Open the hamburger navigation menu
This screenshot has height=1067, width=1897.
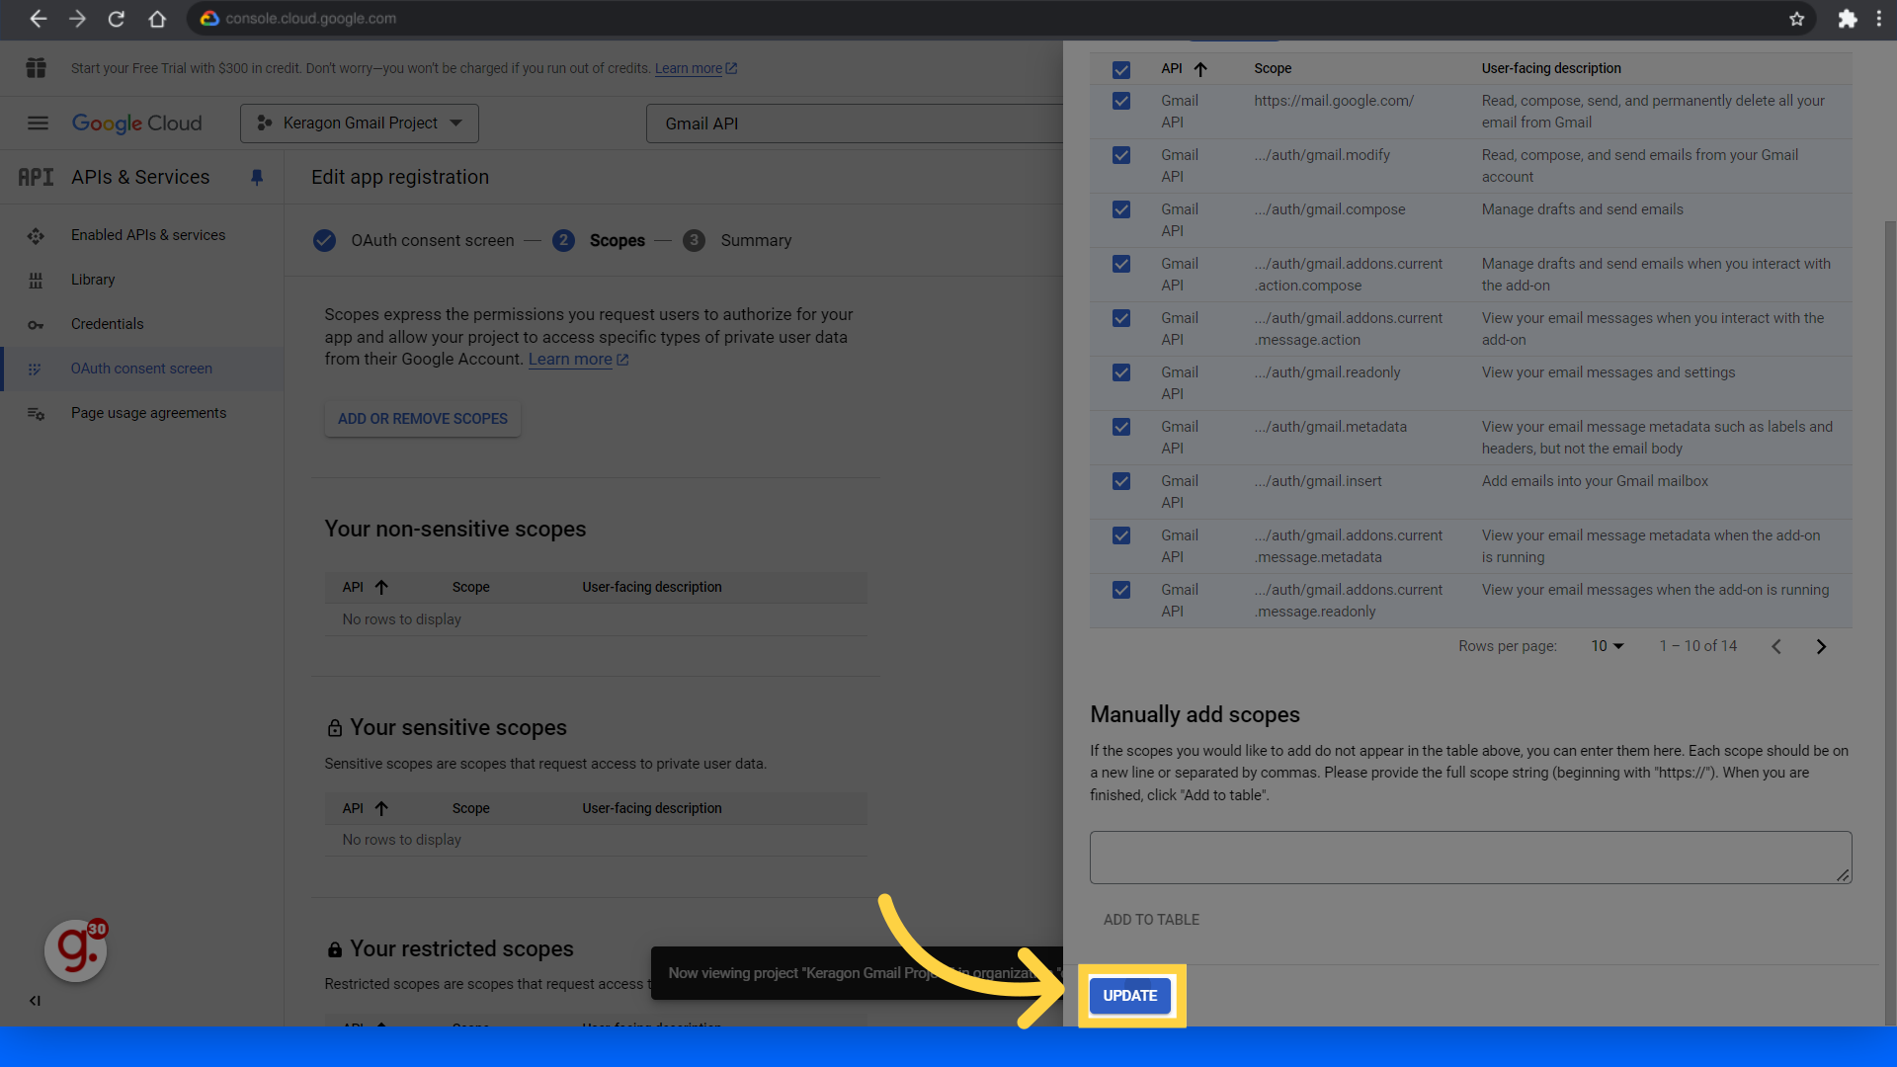(38, 123)
